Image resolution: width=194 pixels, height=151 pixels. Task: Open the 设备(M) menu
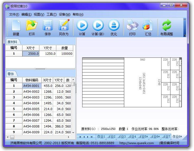[x=64, y=14]
